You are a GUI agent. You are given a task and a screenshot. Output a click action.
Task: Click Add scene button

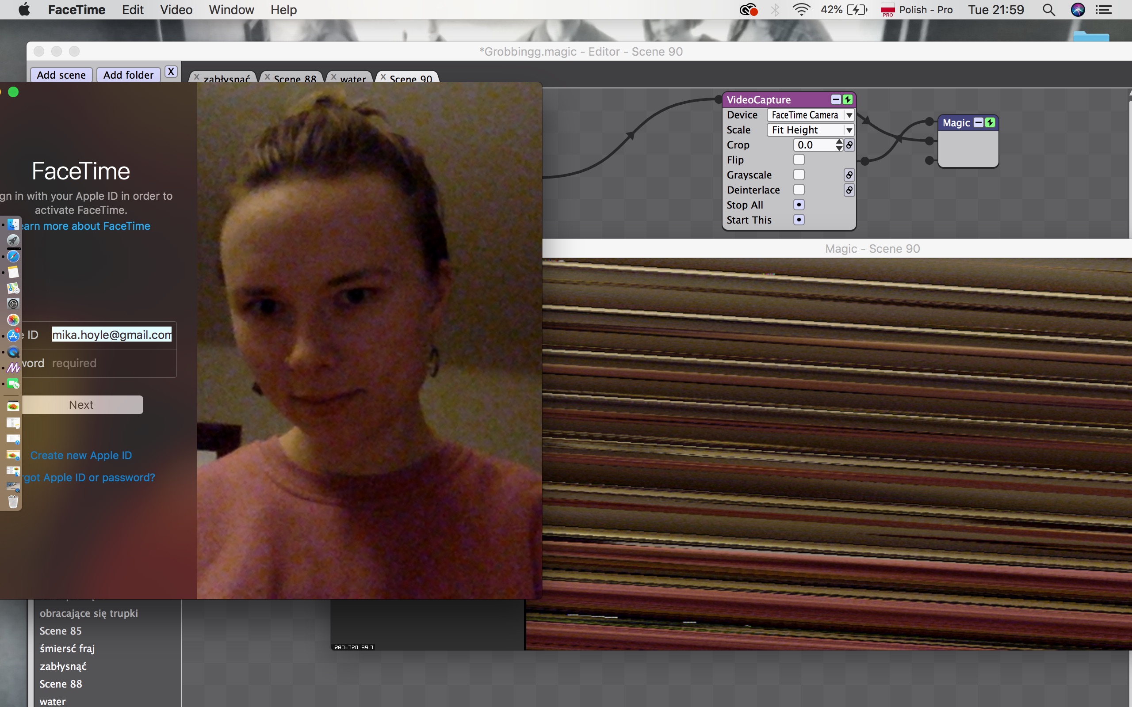click(x=61, y=75)
